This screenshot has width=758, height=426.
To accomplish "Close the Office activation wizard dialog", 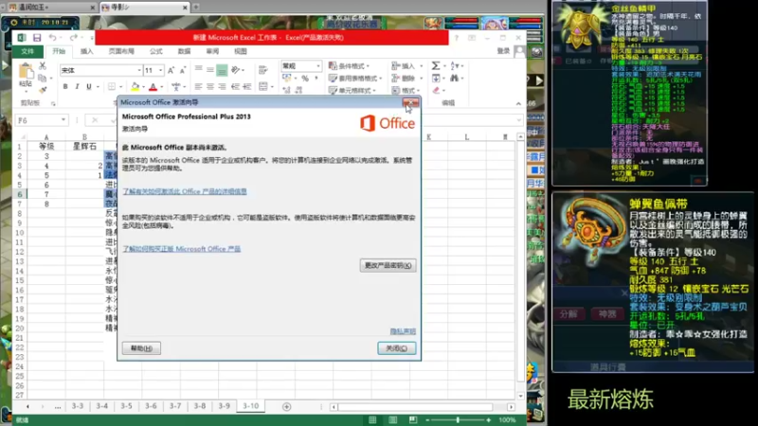I will click(x=410, y=102).
